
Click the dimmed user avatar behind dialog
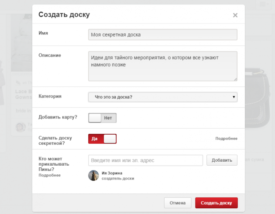[21, 127]
